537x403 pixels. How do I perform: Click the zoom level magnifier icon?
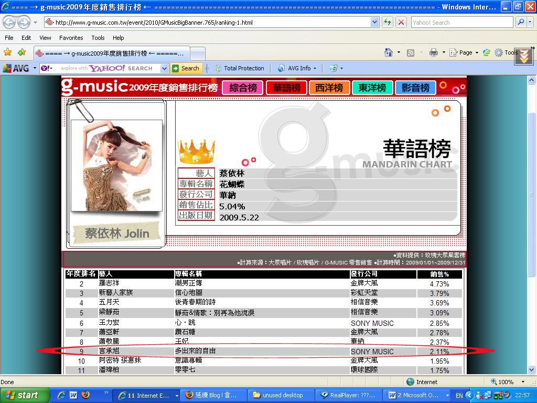pos(493,381)
